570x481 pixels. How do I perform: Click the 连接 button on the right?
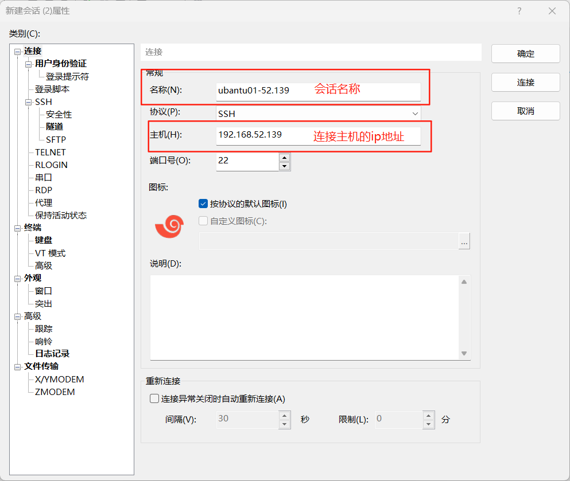pyautogui.click(x=526, y=83)
